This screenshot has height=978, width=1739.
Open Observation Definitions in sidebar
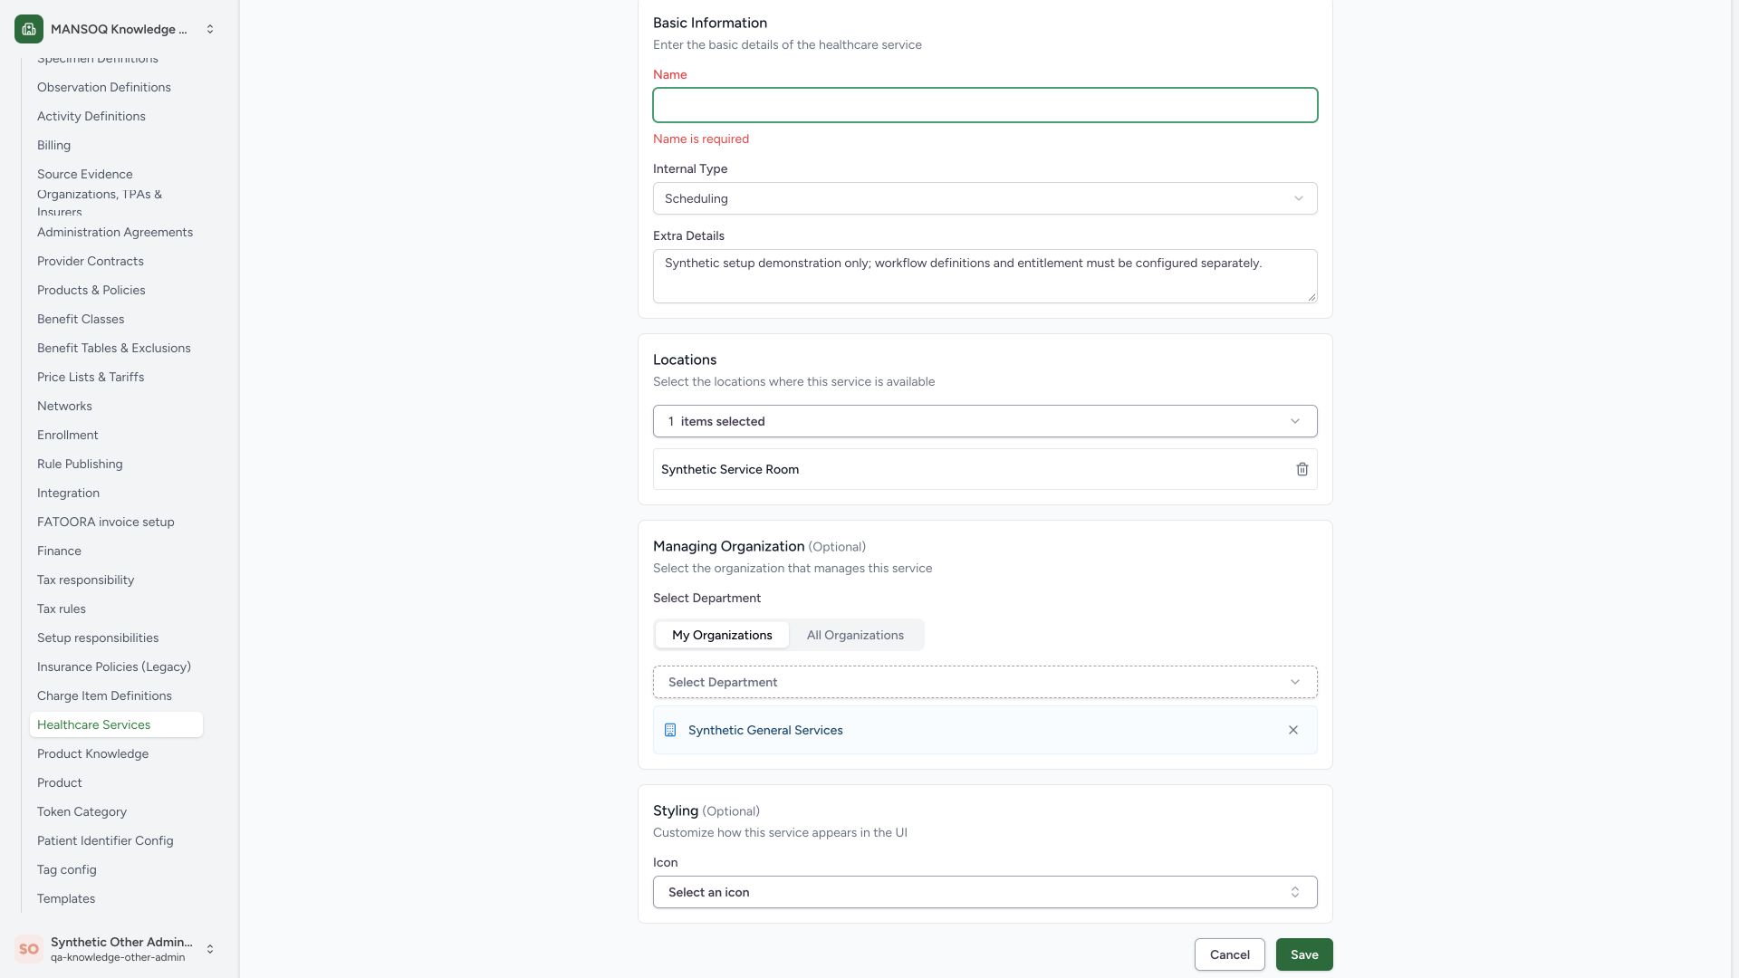click(x=116, y=87)
